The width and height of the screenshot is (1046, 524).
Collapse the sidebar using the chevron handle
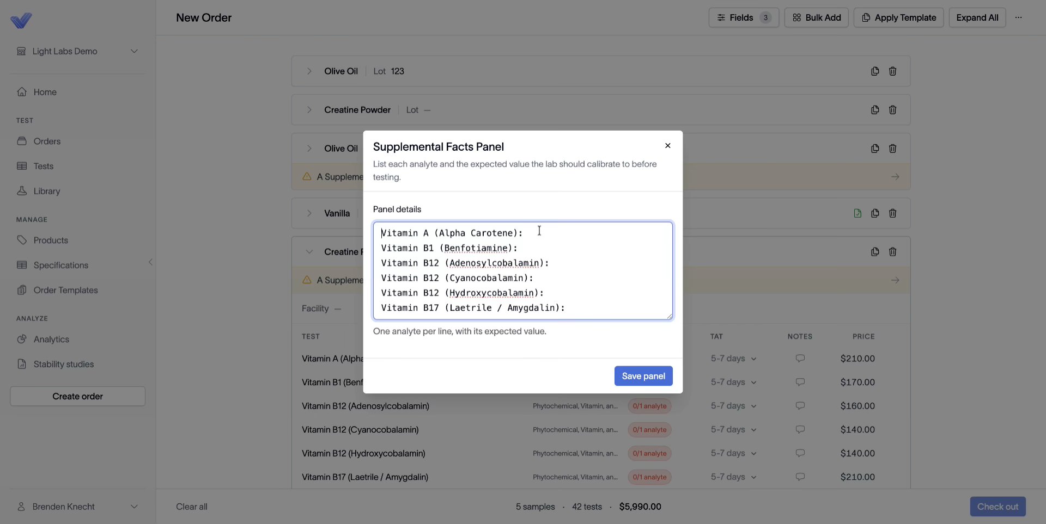click(x=150, y=262)
